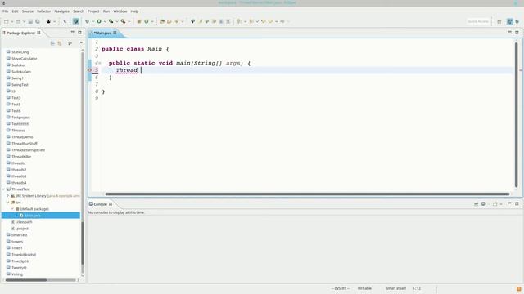Click the 'Thread' text on line 5
524x294 pixels.
[127, 70]
